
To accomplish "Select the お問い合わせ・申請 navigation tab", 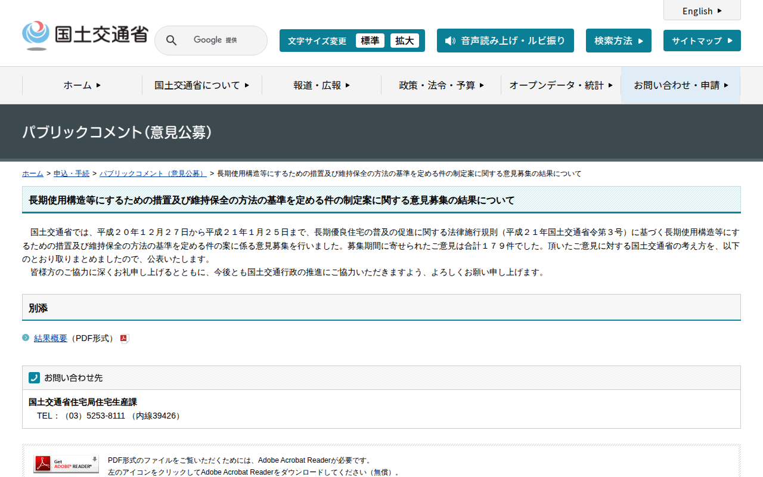I will pos(680,85).
